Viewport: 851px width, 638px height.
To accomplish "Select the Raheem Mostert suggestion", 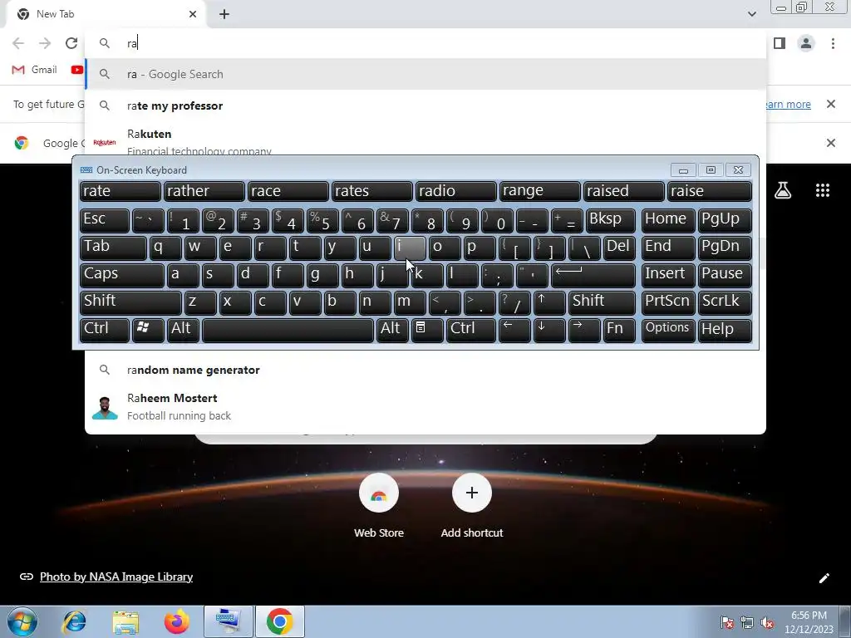I will [425, 407].
